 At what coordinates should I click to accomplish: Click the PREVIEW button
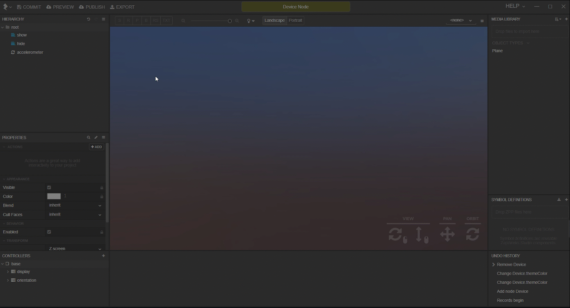coord(59,7)
